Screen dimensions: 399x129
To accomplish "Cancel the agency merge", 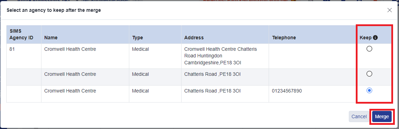I will click(x=359, y=116).
